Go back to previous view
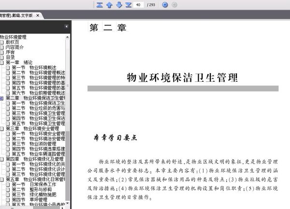The height and width of the screenshot is (209, 290). pyautogui.click(x=165, y=5)
